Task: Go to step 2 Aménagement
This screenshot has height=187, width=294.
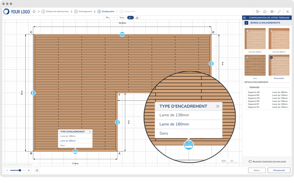Action: [83, 12]
